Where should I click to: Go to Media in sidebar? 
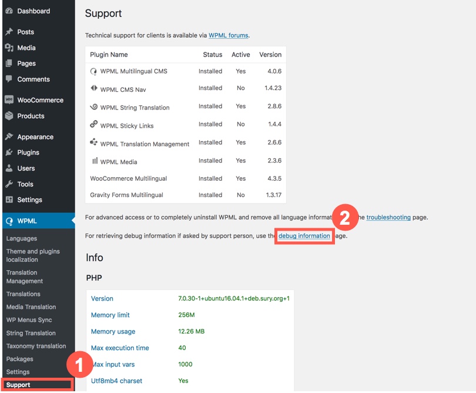26,48
